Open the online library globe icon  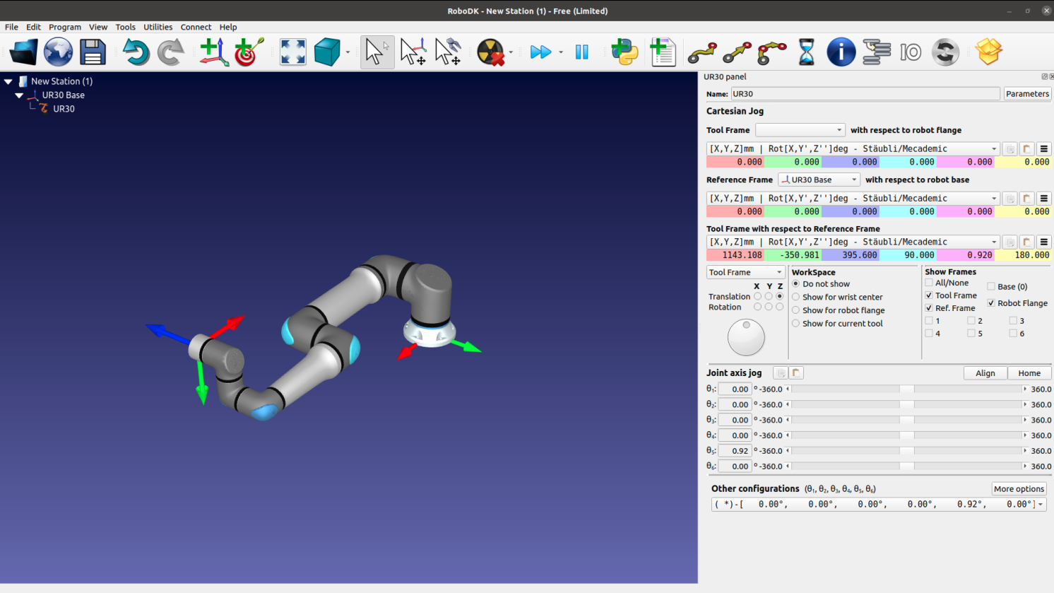pyautogui.click(x=58, y=52)
